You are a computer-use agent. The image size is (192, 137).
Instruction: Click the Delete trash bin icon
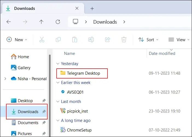click(124, 40)
